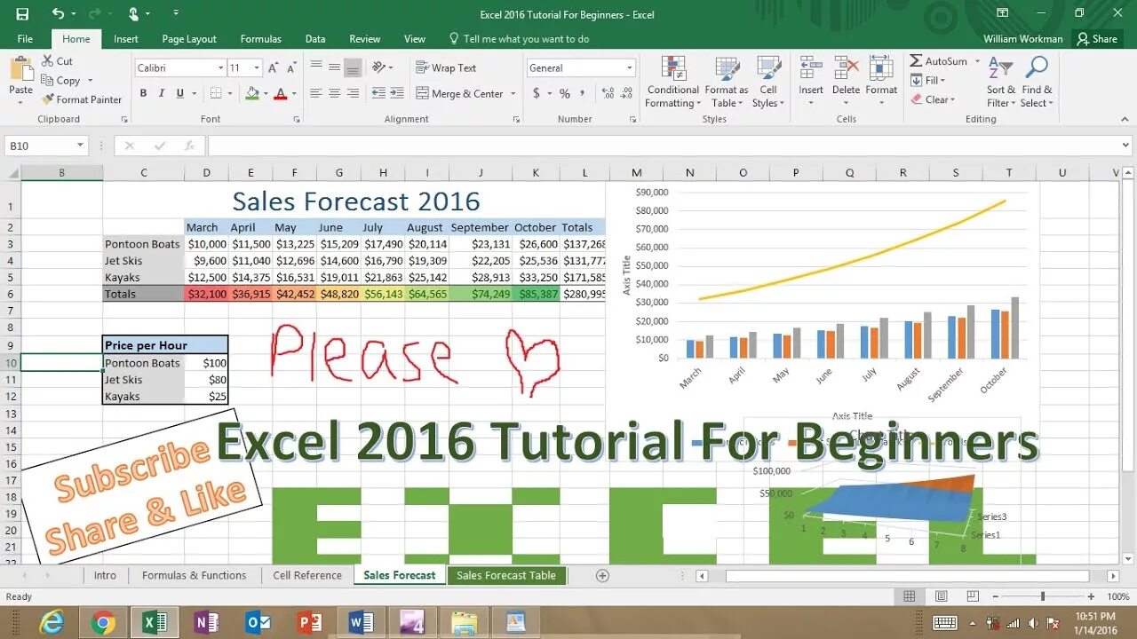The height and width of the screenshot is (639, 1137).
Task: Apply accounting dollar number format
Action: tap(536, 93)
